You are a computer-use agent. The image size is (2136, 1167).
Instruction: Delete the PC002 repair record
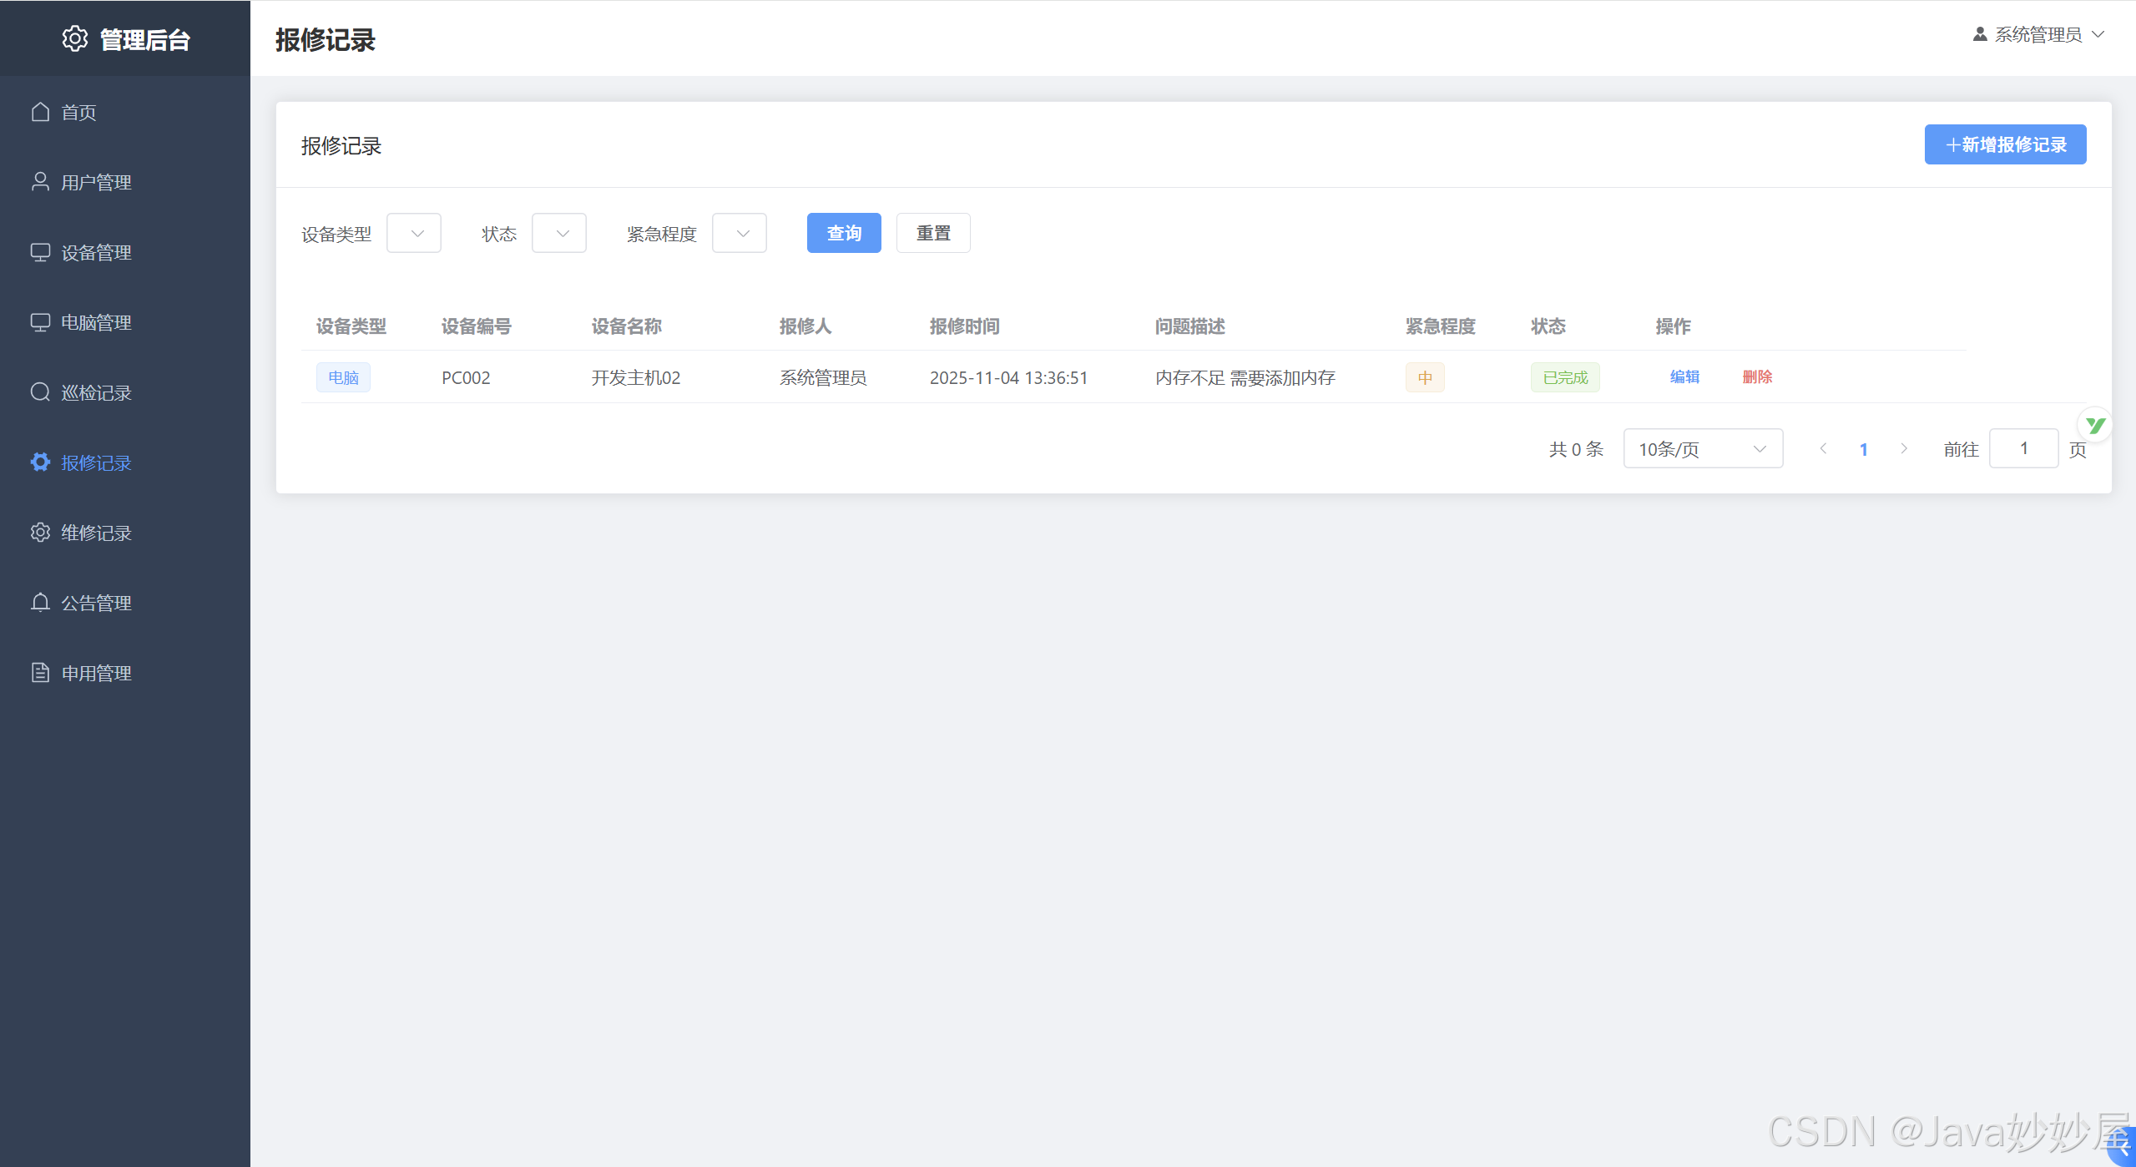(1757, 377)
